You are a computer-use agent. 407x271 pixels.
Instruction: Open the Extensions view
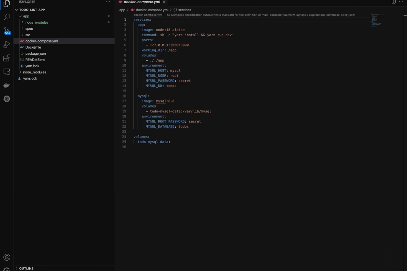tap(7, 58)
